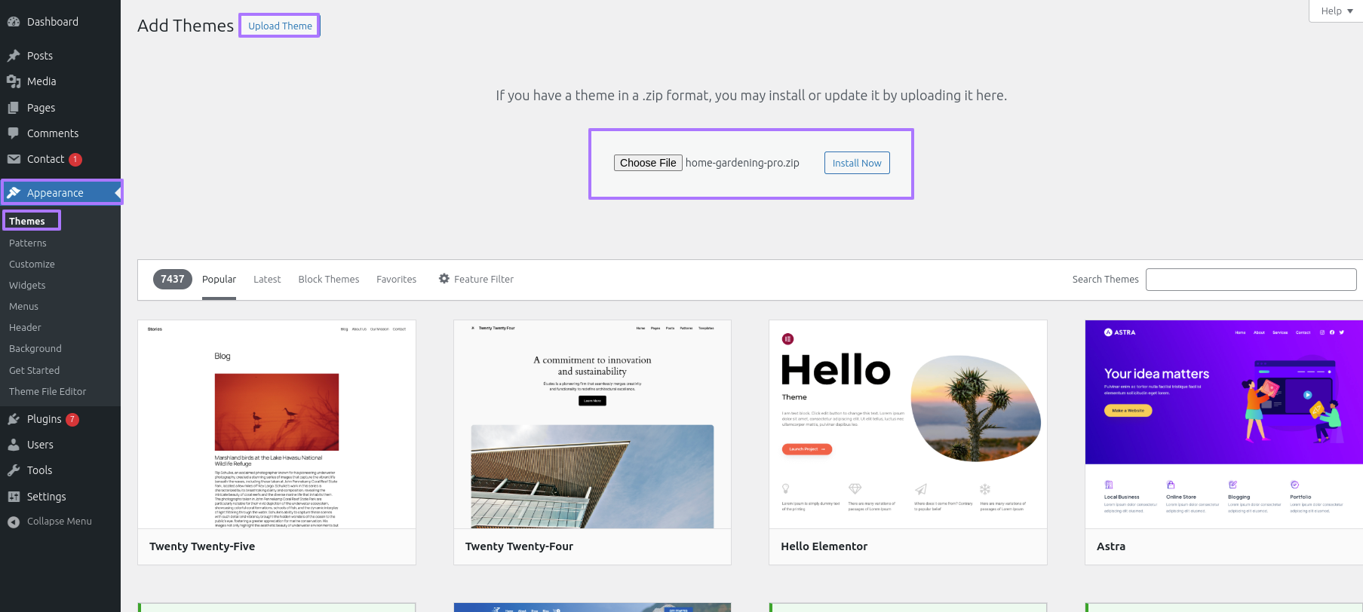Click the Media library icon
Image resolution: width=1363 pixels, height=612 pixels.
click(14, 81)
